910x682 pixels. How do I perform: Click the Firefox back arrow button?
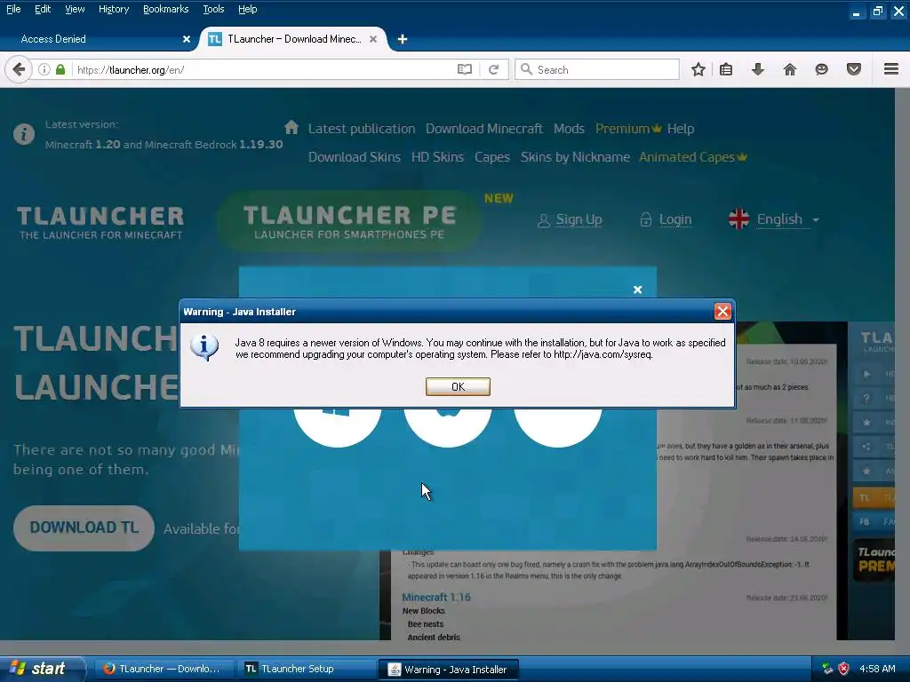[x=19, y=69]
